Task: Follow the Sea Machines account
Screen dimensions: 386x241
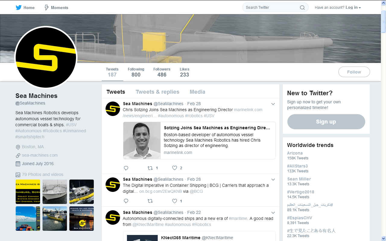Action: pos(354,72)
